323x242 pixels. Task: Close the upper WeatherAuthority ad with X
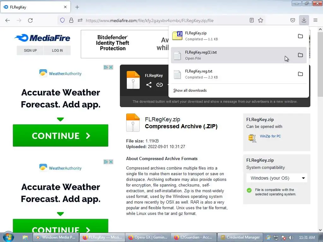point(111,67)
